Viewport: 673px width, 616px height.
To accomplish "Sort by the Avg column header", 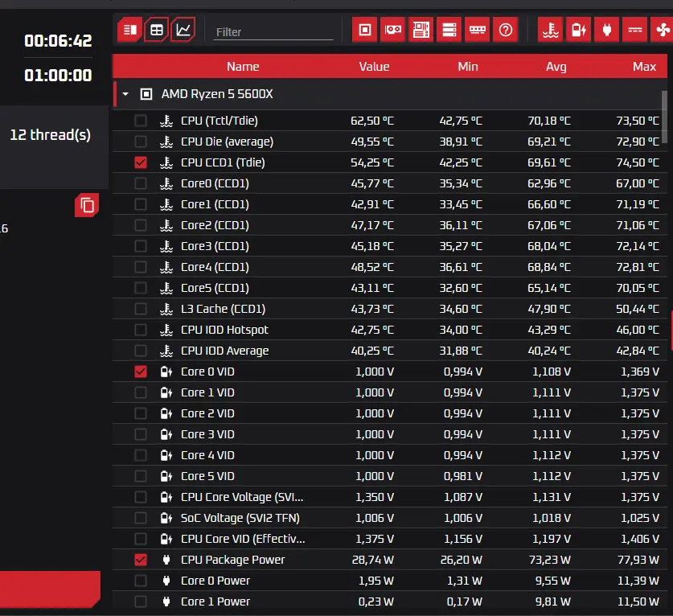I will coord(556,67).
